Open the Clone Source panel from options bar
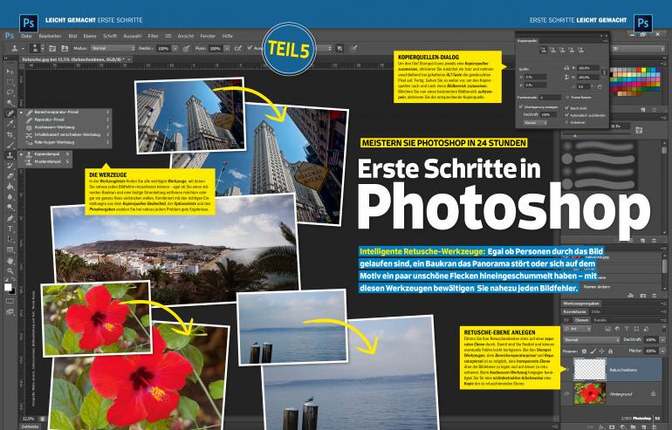672x430 pixels. [x=65, y=48]
